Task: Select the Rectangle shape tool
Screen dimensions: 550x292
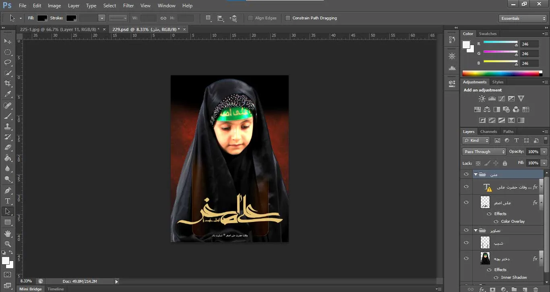Action: [x=8, y=222]
